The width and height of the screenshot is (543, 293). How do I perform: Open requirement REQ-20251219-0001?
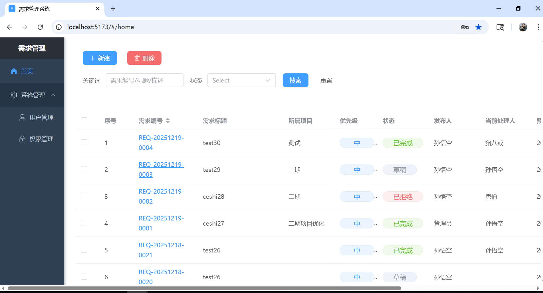tap(161, 223)
